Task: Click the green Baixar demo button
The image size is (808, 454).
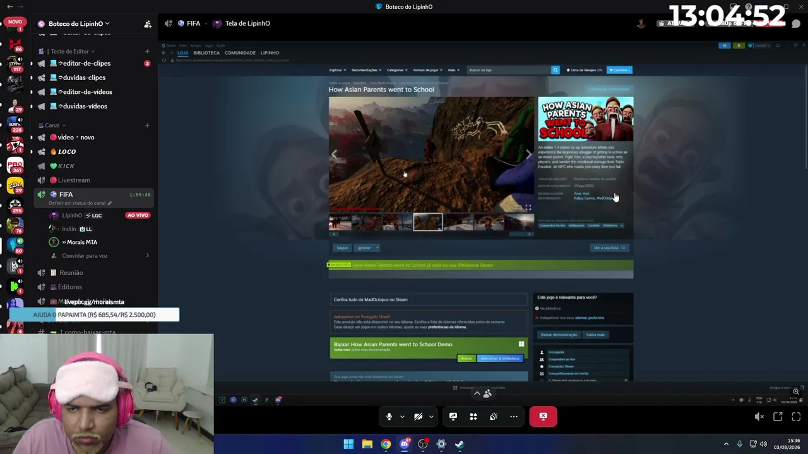Action: (466, 358)
